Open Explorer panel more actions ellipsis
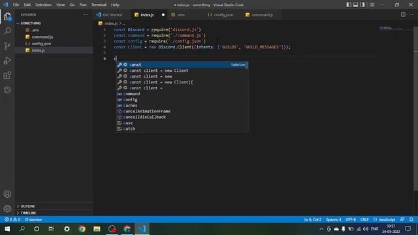418x235 pixels. [86, 14]
